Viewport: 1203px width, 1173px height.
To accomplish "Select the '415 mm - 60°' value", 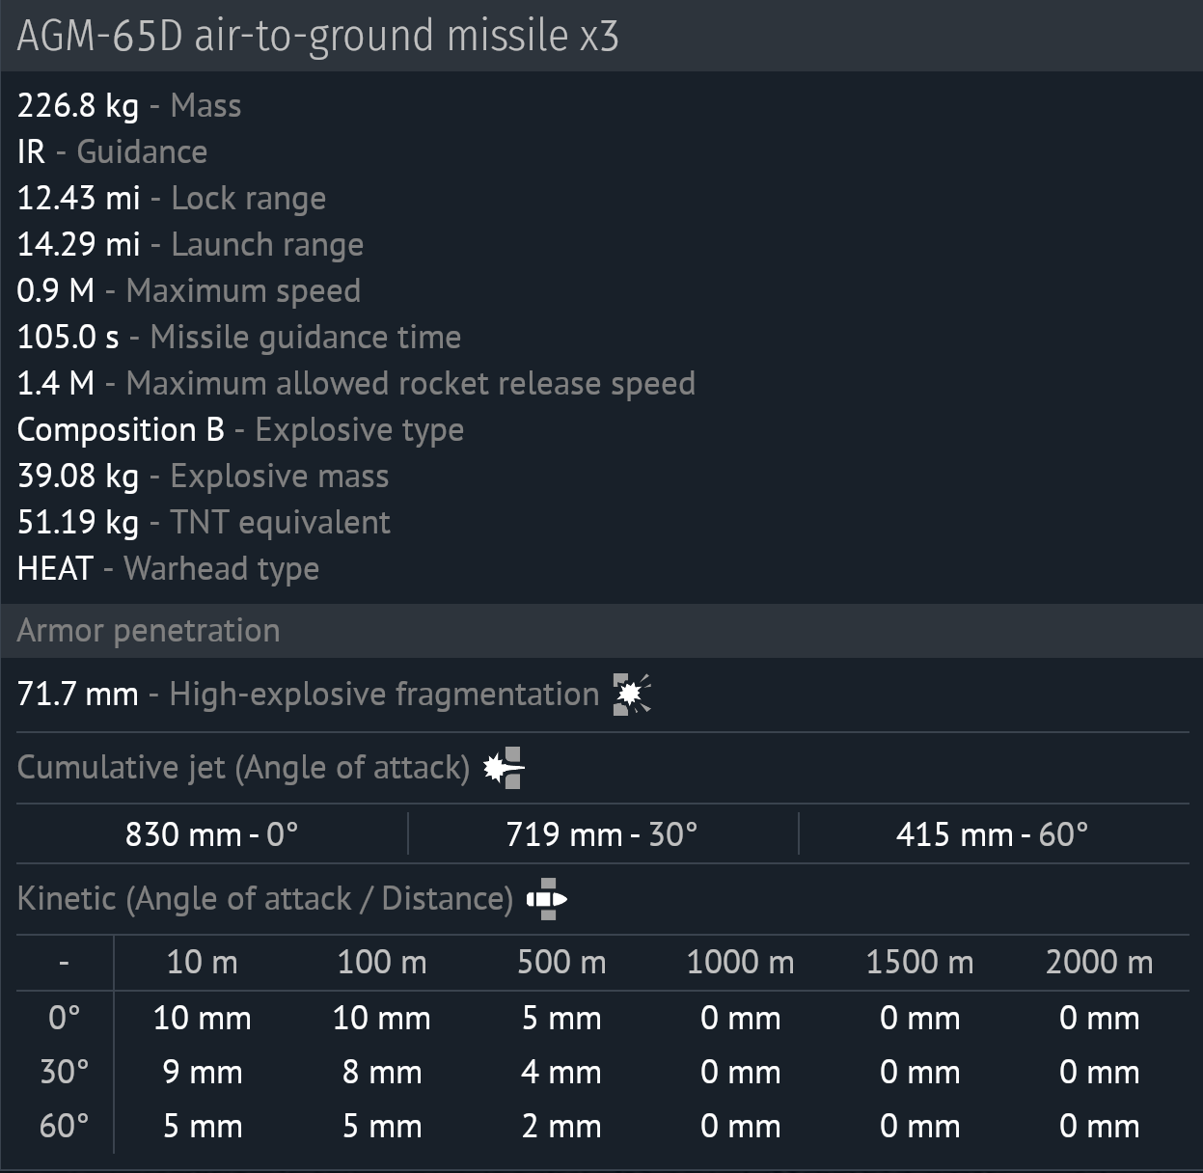I will pyautogui.click(x=992, y=833).
